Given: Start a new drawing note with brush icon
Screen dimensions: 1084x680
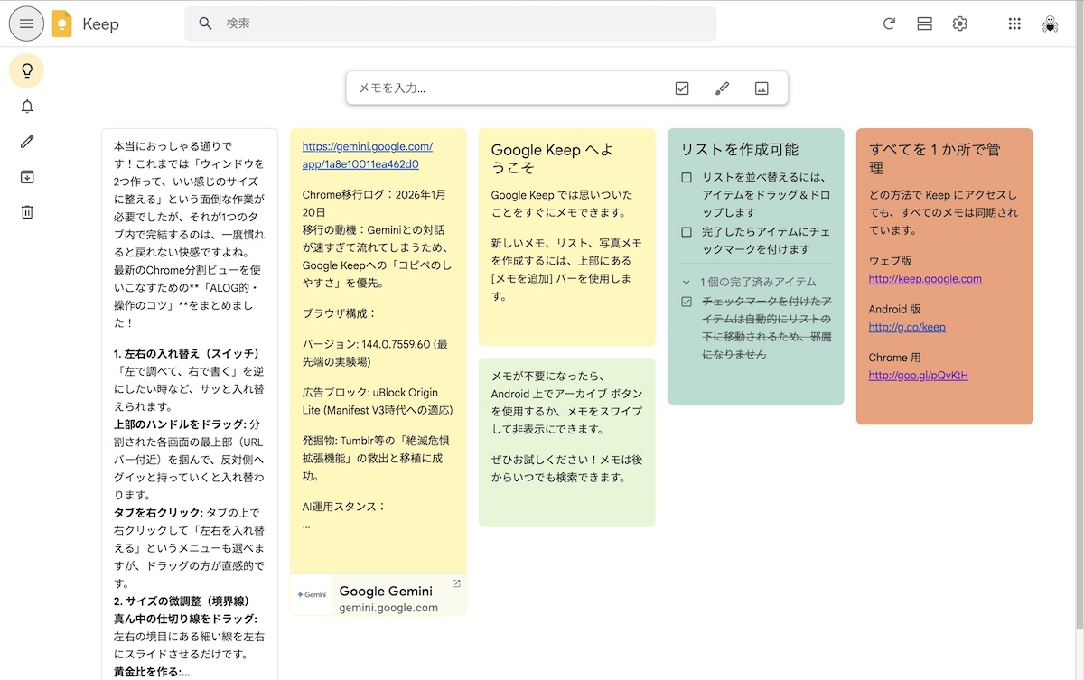Looking at the screenshot, I should [x=722, y=88].
